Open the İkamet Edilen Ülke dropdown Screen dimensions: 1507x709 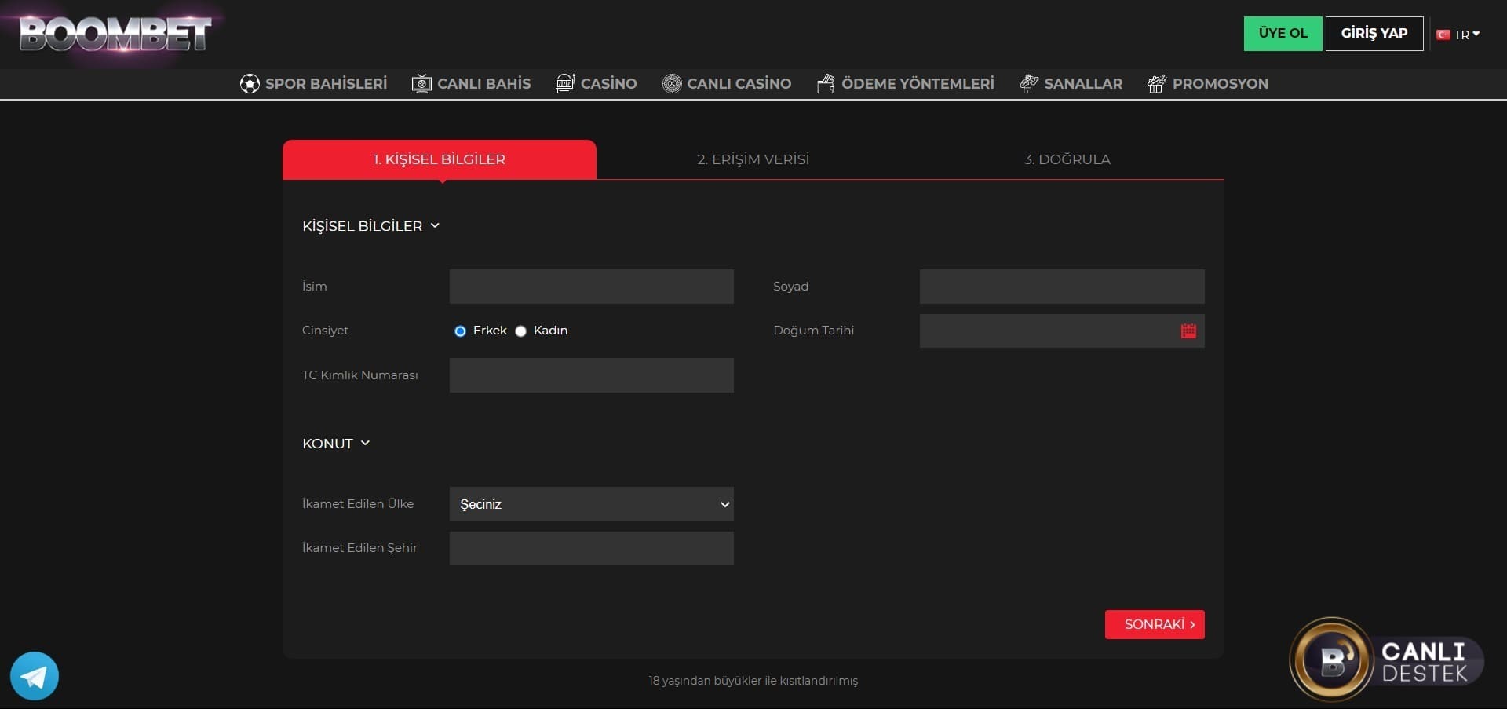click(591, 504)
